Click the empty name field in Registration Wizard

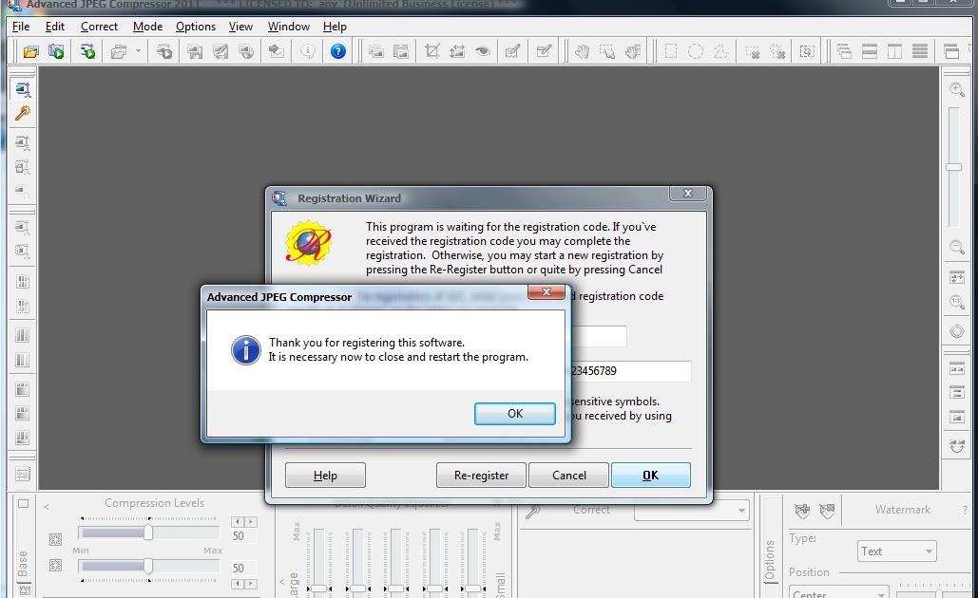click(599, 336)
